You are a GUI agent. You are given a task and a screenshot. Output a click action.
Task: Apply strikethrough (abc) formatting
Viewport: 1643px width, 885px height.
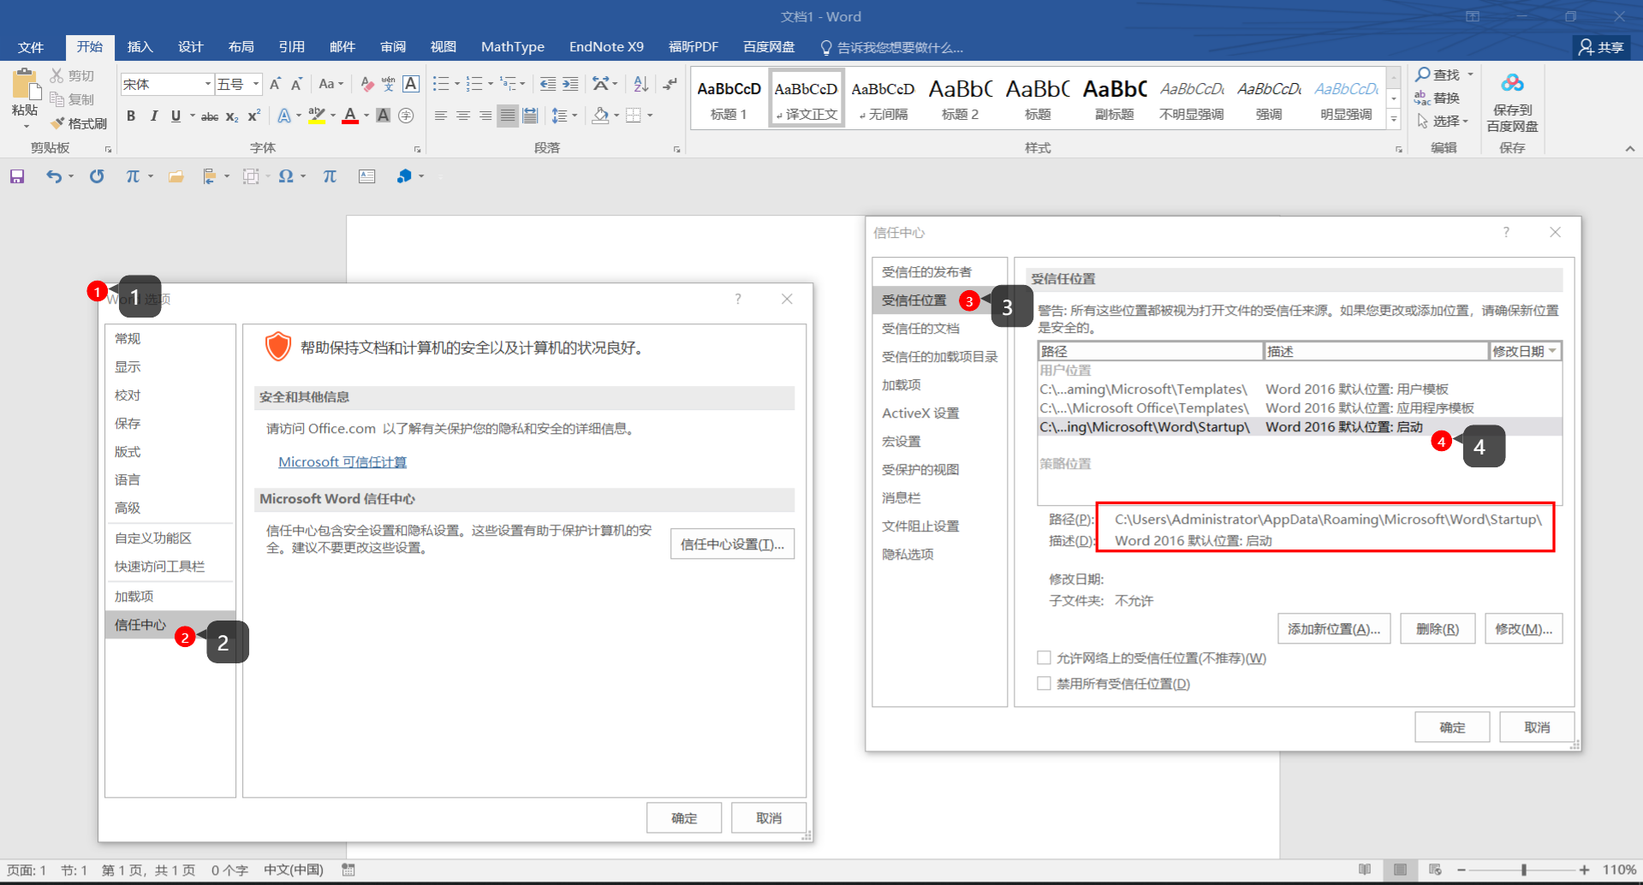coord(210,116)
